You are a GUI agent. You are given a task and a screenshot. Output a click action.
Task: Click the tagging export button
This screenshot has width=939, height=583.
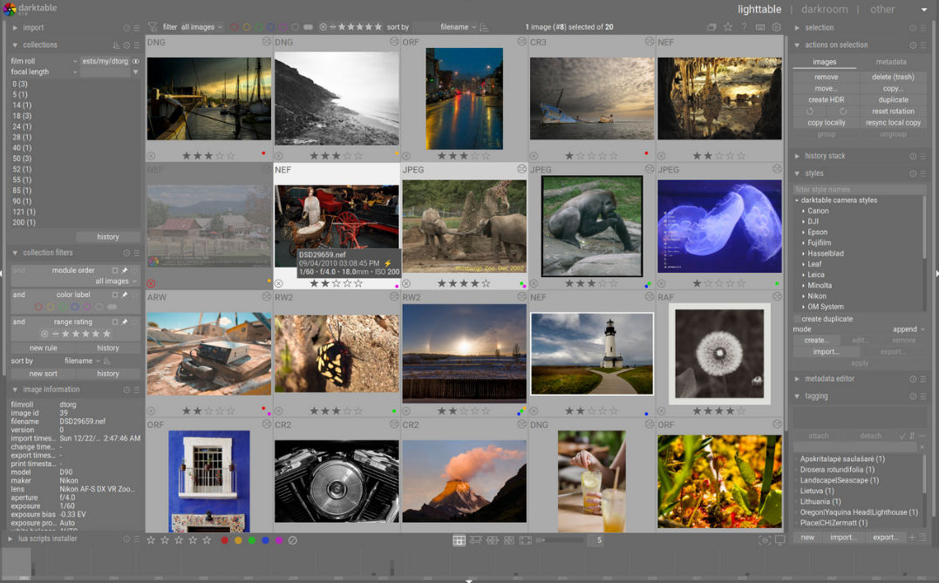pos(884,538)
